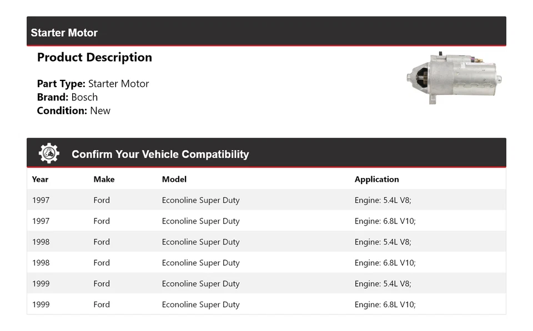Click year 1999 in the 5.4L V8 row
The width and height of the screenshot is (533, 331).
pyautogui.click(x=41, y=284)
